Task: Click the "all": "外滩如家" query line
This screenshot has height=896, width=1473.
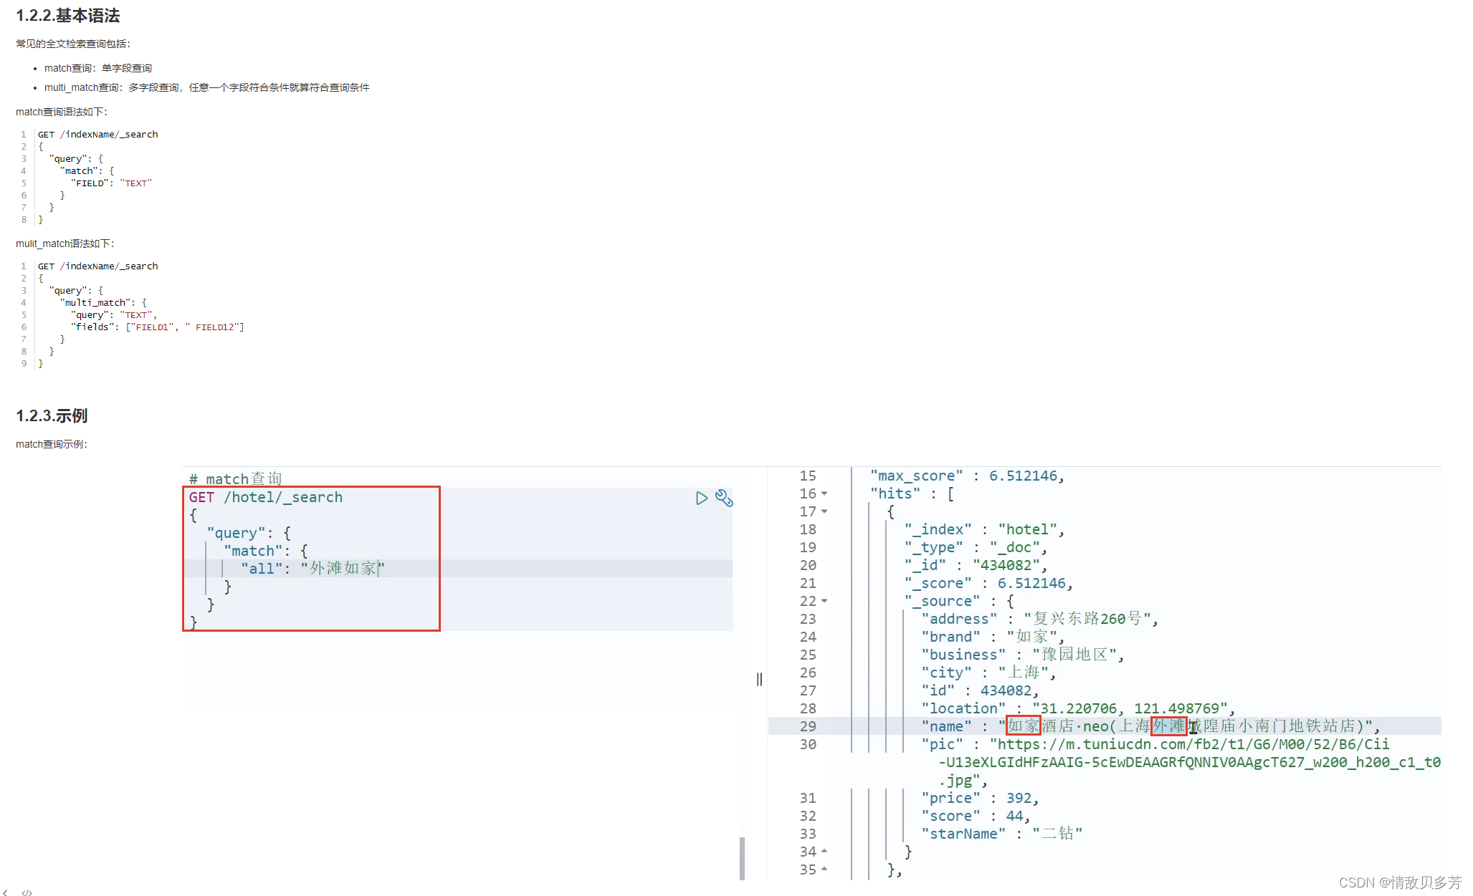Action: [x=313, y=569]
